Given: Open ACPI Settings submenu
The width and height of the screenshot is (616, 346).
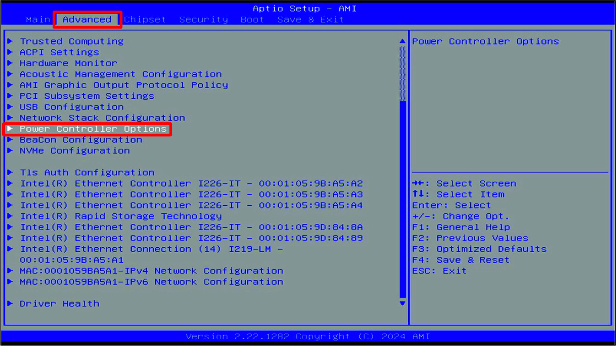Looking at the screenshot, I should tap(59, 52).
